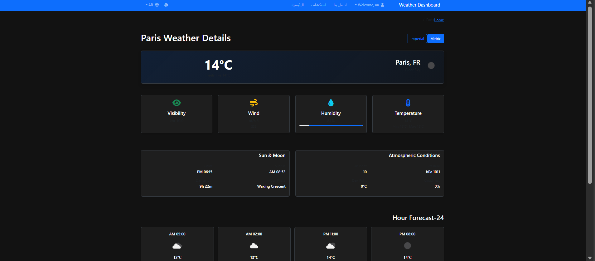Open the الرئيسية nav item
The width and height of the screenshot is (595, 261).
(x=298, y=5)
